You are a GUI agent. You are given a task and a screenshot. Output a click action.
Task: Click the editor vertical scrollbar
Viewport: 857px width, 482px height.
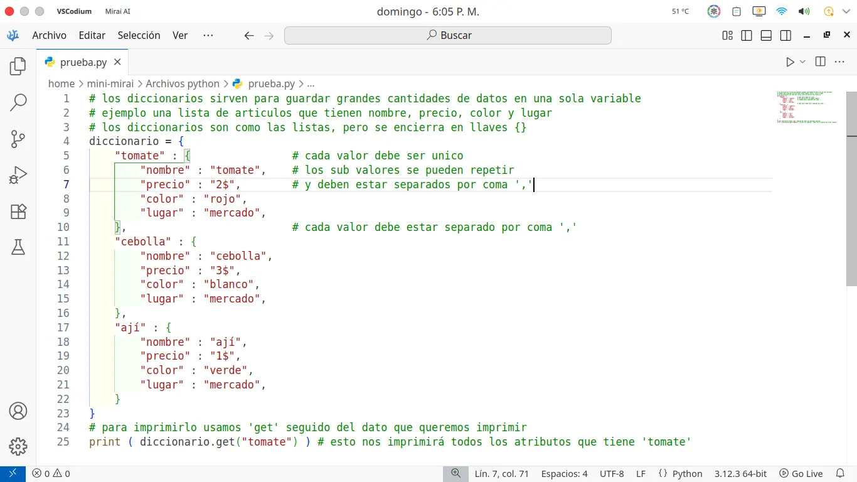tap(851, 188)
